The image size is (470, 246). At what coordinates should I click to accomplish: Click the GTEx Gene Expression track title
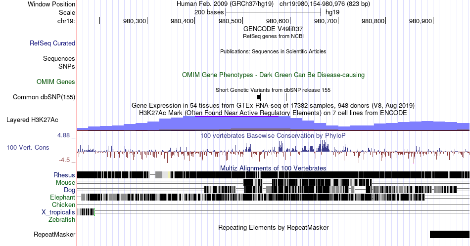(x=273, y=106)
